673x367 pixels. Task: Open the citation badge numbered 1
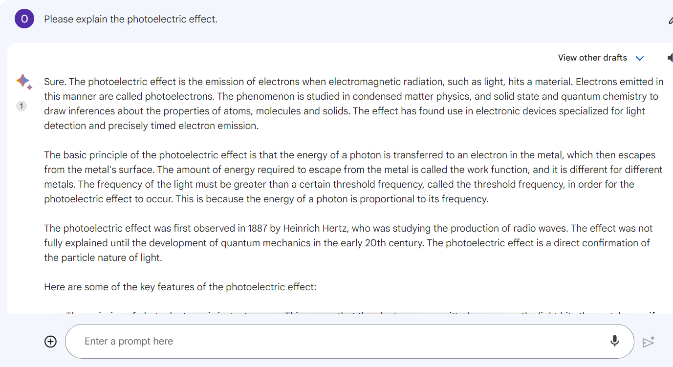coord(22,106)
